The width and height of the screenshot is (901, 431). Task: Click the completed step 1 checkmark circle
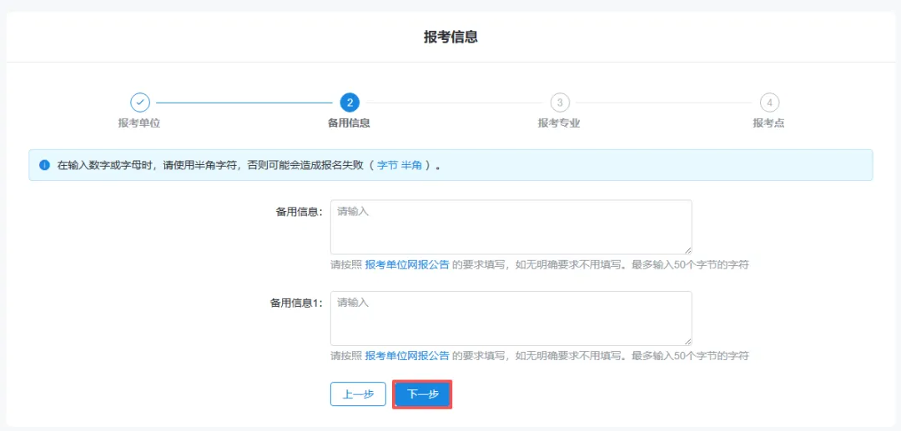140,103
